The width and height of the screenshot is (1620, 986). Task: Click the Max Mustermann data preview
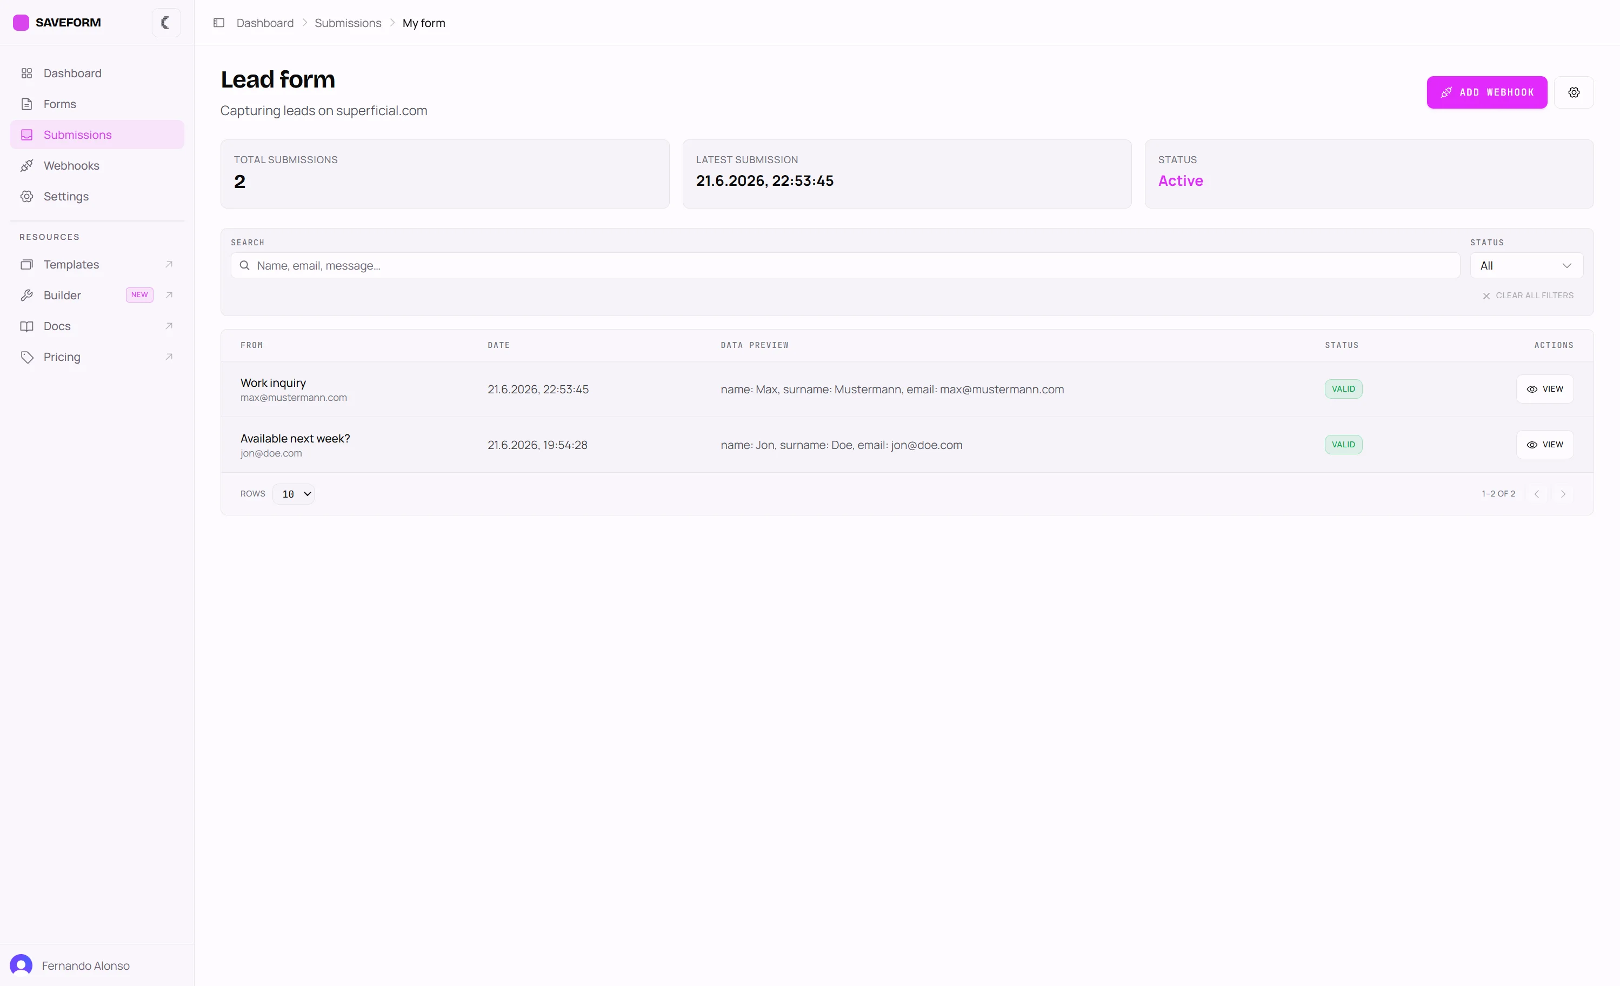[x=892, y=389]
